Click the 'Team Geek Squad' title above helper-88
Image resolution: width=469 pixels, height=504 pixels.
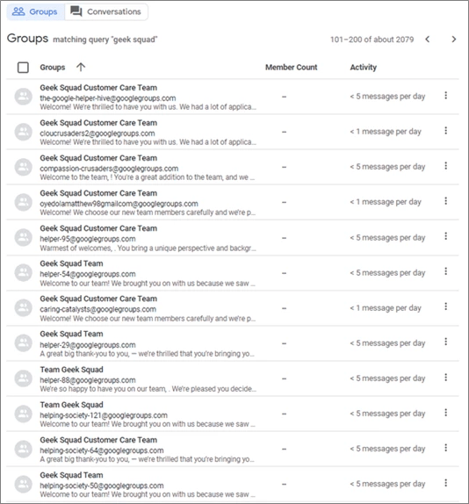(71, 370)
